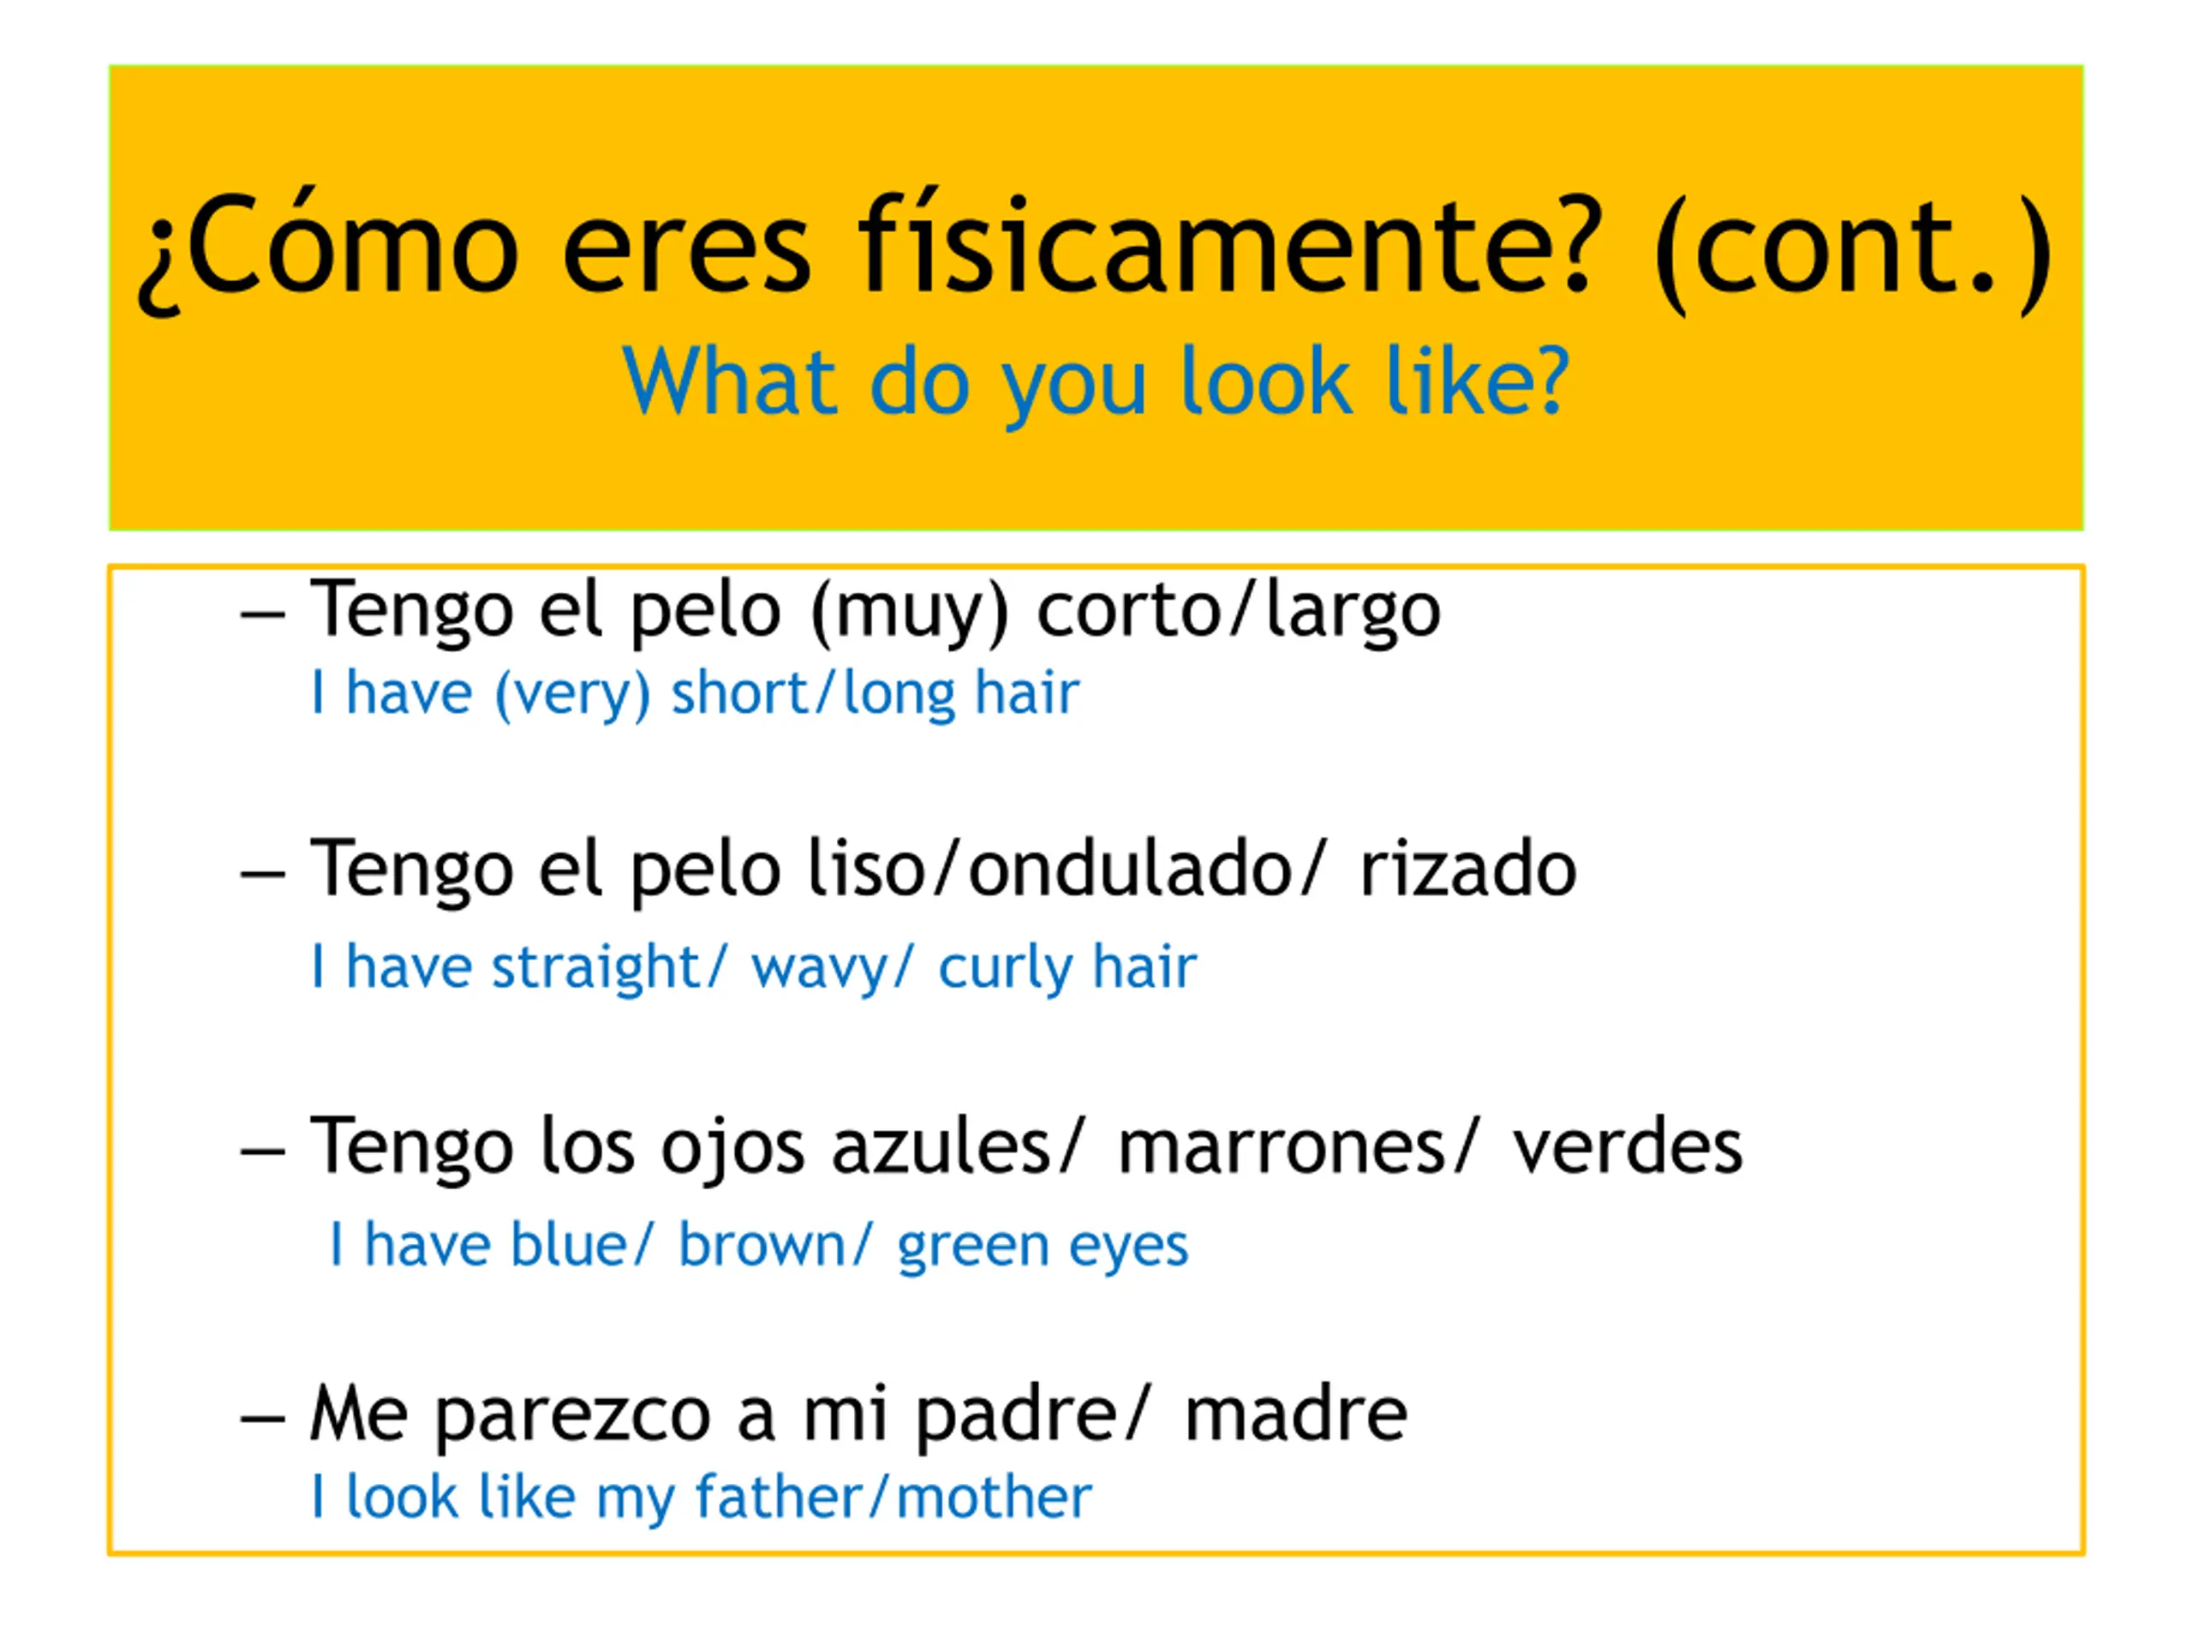Click the dash bullet before 'Tengo los ojos'

263,1151
